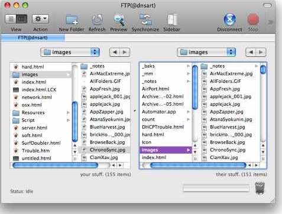Open the Preview magnifier tool
Screen dimensions: 282x214
click(119, 20)
